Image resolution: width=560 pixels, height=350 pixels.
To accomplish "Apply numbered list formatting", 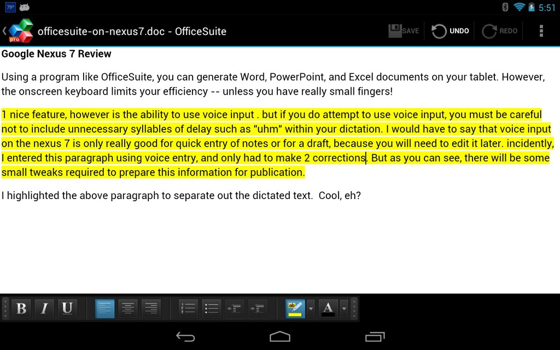I will [188, 308].
